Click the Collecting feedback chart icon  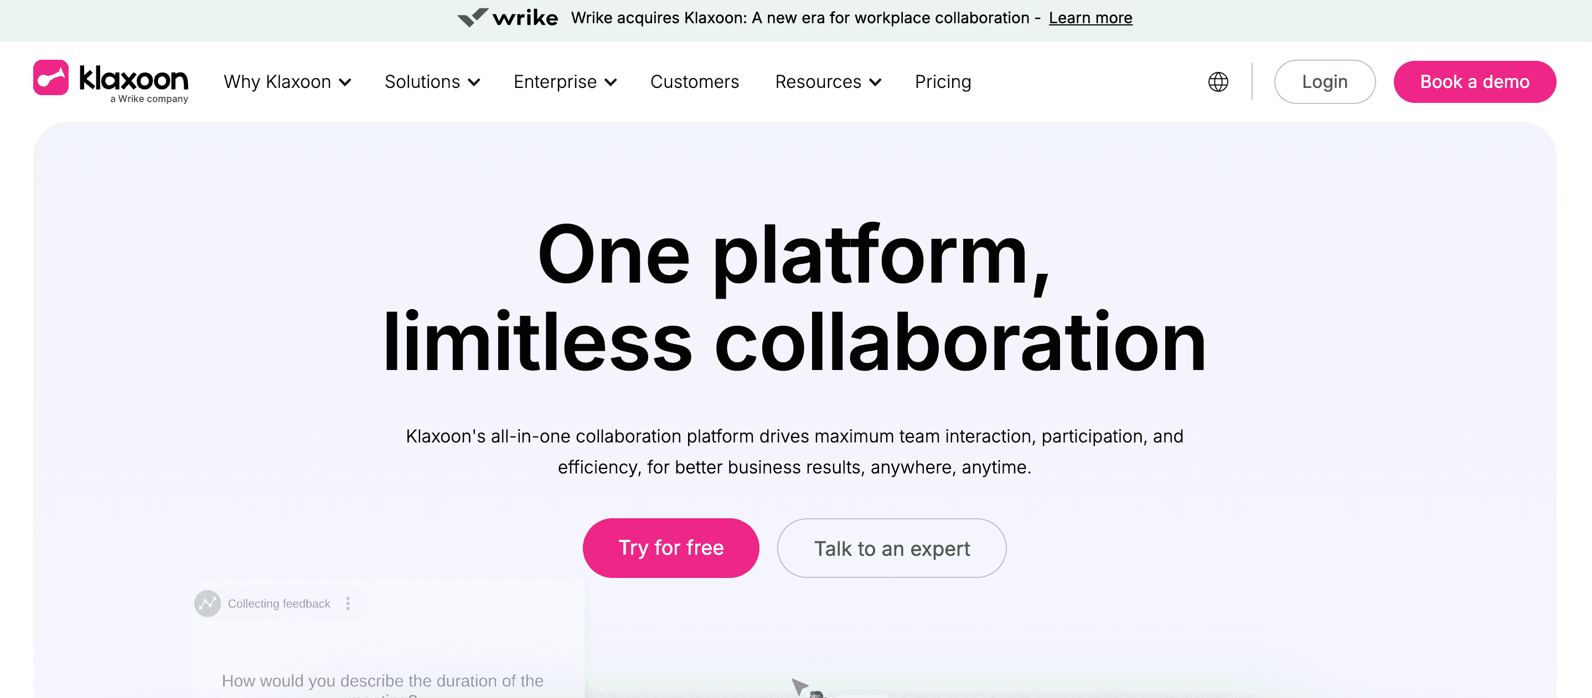point(208,603)
